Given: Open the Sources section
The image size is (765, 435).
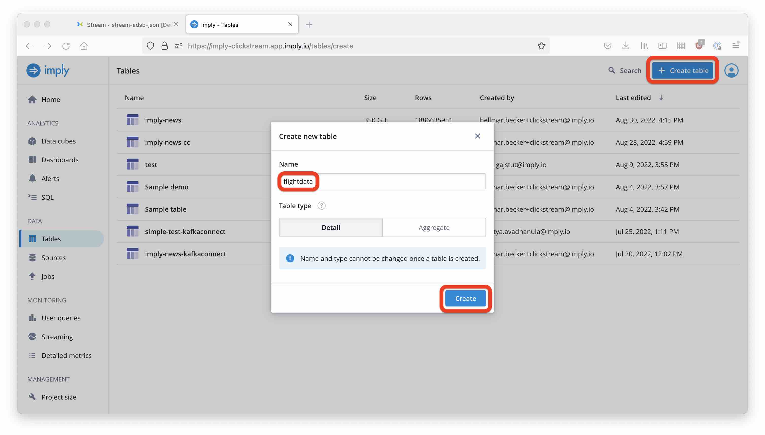Looking at the screenshot, I should click(54, 258).
